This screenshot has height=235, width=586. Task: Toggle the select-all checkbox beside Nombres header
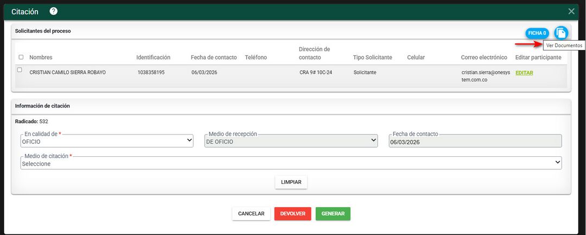(x=21, y=57)
